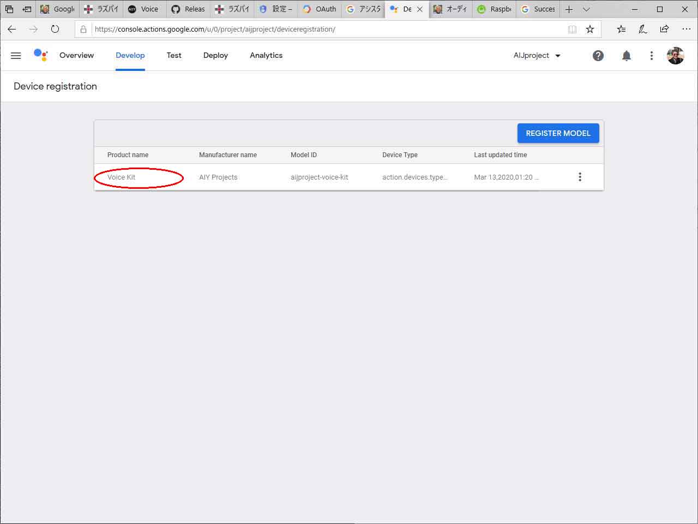Click the site lock icon in address bar

[83, 29]
